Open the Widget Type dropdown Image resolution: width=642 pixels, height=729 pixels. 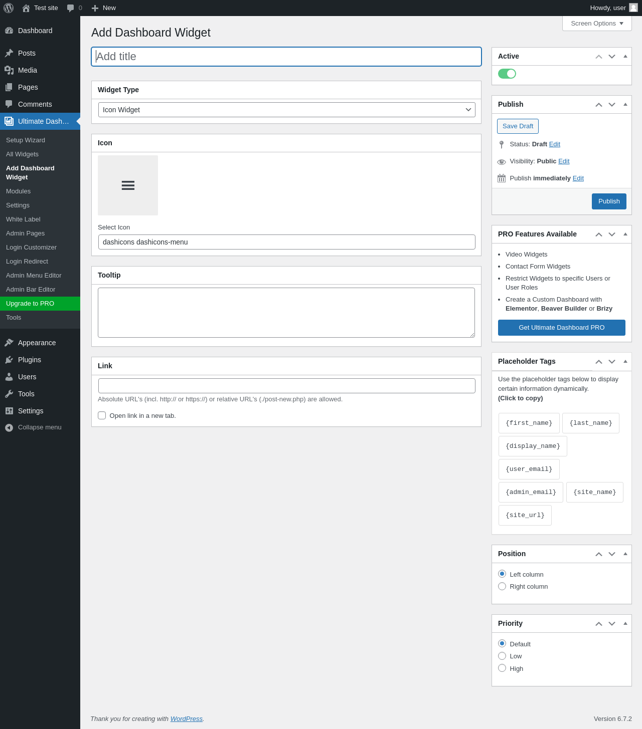(x=287, y=110)
